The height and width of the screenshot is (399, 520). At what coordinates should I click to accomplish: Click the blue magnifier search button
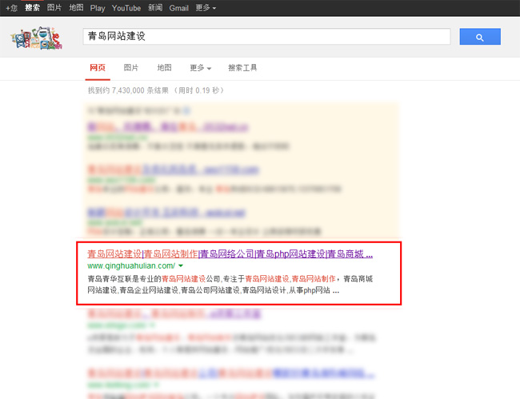(x=479, y=37)
